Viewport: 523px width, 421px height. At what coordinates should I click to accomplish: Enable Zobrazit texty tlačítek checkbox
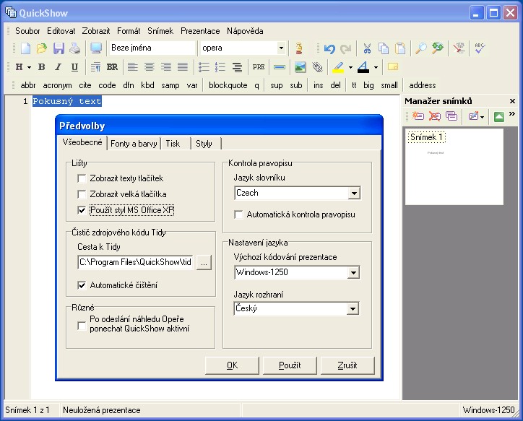(82, 178)
